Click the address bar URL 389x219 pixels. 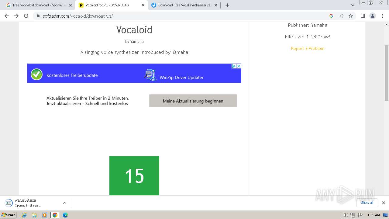tap(78, 16)
